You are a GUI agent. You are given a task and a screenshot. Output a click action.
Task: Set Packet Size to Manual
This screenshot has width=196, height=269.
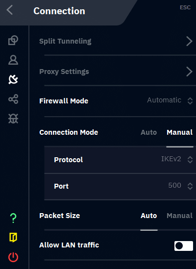coord(179,216)
